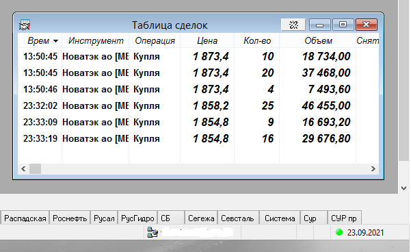Select the СБ tab
411x252 pixels.
point(171,218)
